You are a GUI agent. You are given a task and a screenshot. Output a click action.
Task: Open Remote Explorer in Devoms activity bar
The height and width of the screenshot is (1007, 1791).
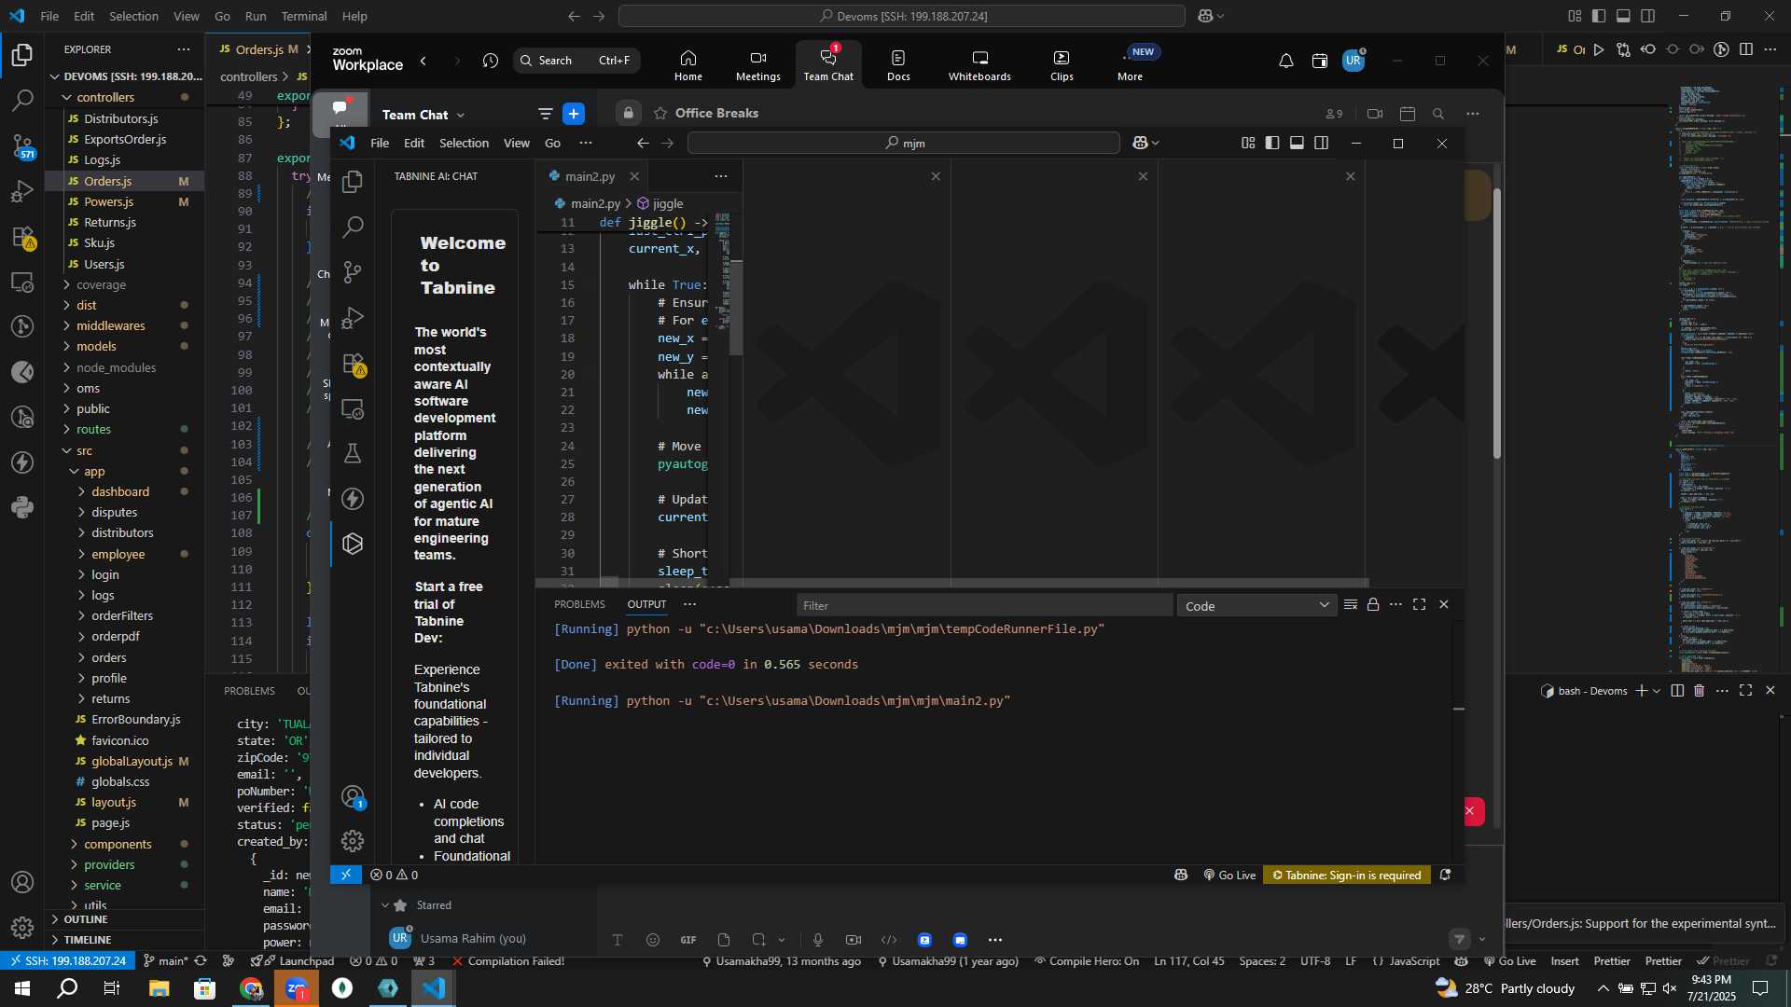(22, 283)
